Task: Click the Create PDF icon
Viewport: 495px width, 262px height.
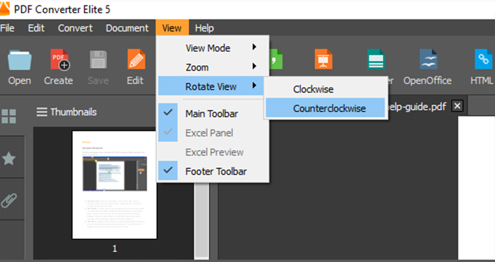Action: click(x=59, y=59)
